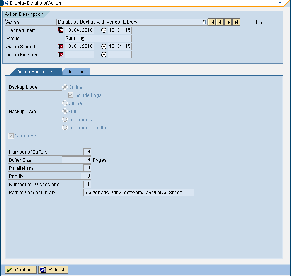This screenshot has height=276, width=291.
Task: Click the 'Backup Type' label
Action: coord(22,112)
